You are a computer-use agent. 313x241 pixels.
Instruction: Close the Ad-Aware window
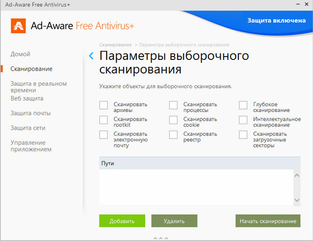pos(306,4)
